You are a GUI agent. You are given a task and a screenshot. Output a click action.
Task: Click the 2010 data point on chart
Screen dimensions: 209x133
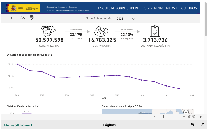(x=17, y=64)
